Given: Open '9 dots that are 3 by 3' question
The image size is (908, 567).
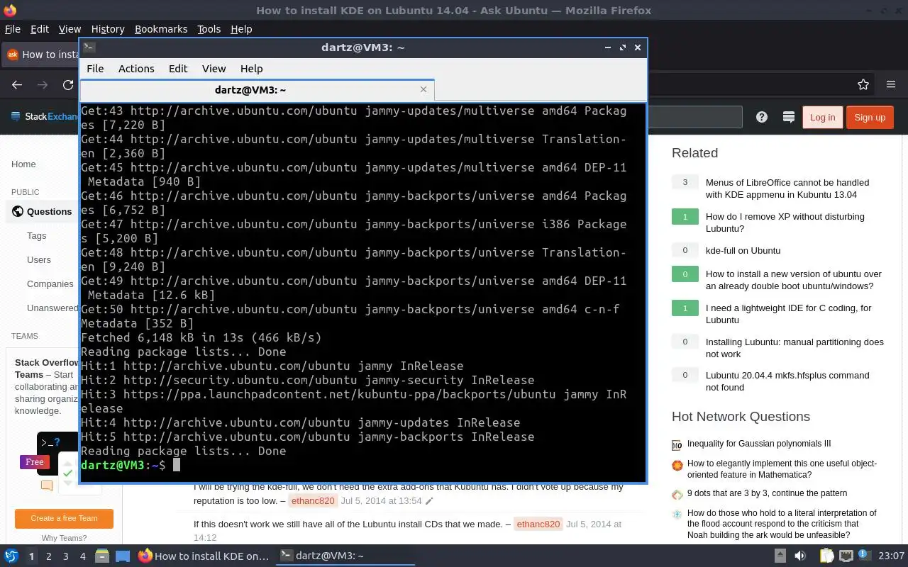Looking at the screenshot, I should pyautogui.click(x=767, y=493).
